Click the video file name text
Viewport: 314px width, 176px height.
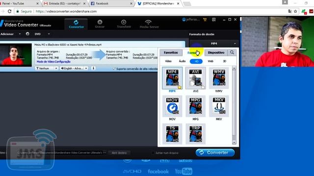click(x=68, y=44)
